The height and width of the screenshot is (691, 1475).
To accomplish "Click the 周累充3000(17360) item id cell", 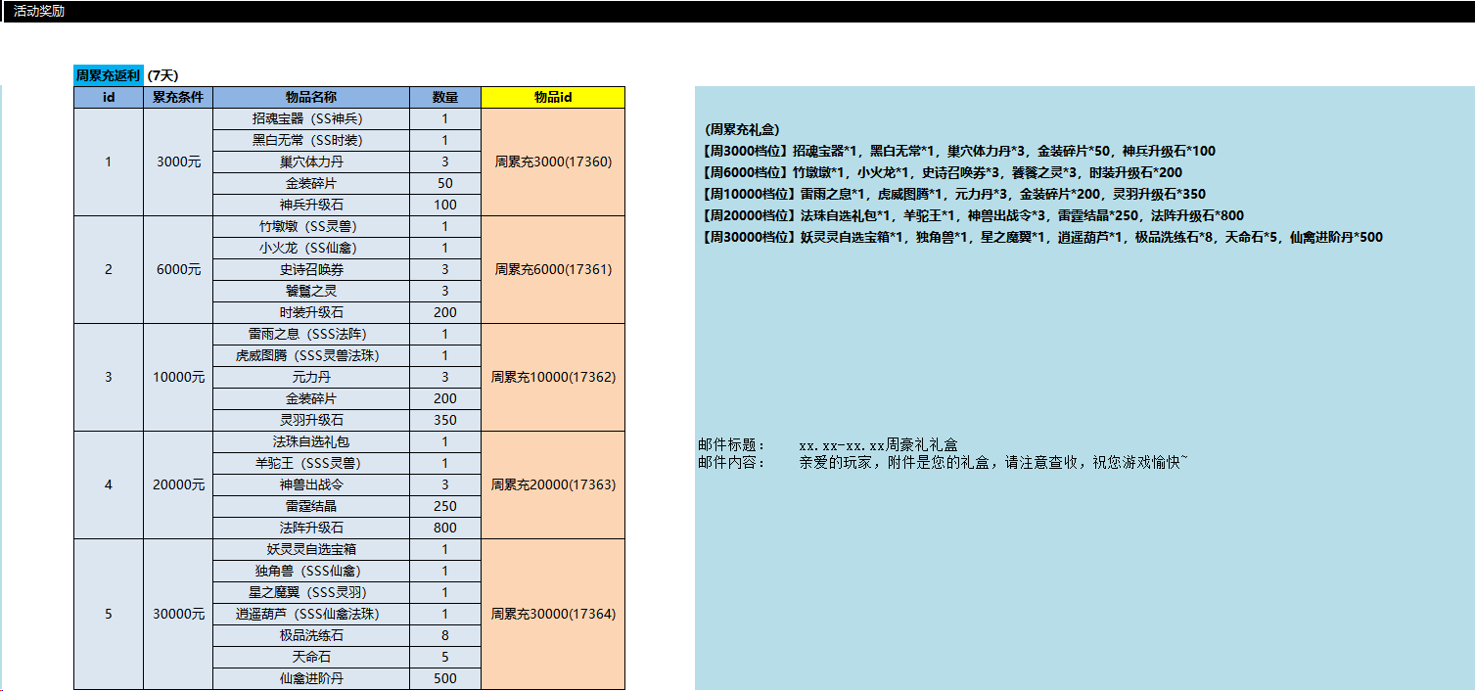I will click(553, 161).
